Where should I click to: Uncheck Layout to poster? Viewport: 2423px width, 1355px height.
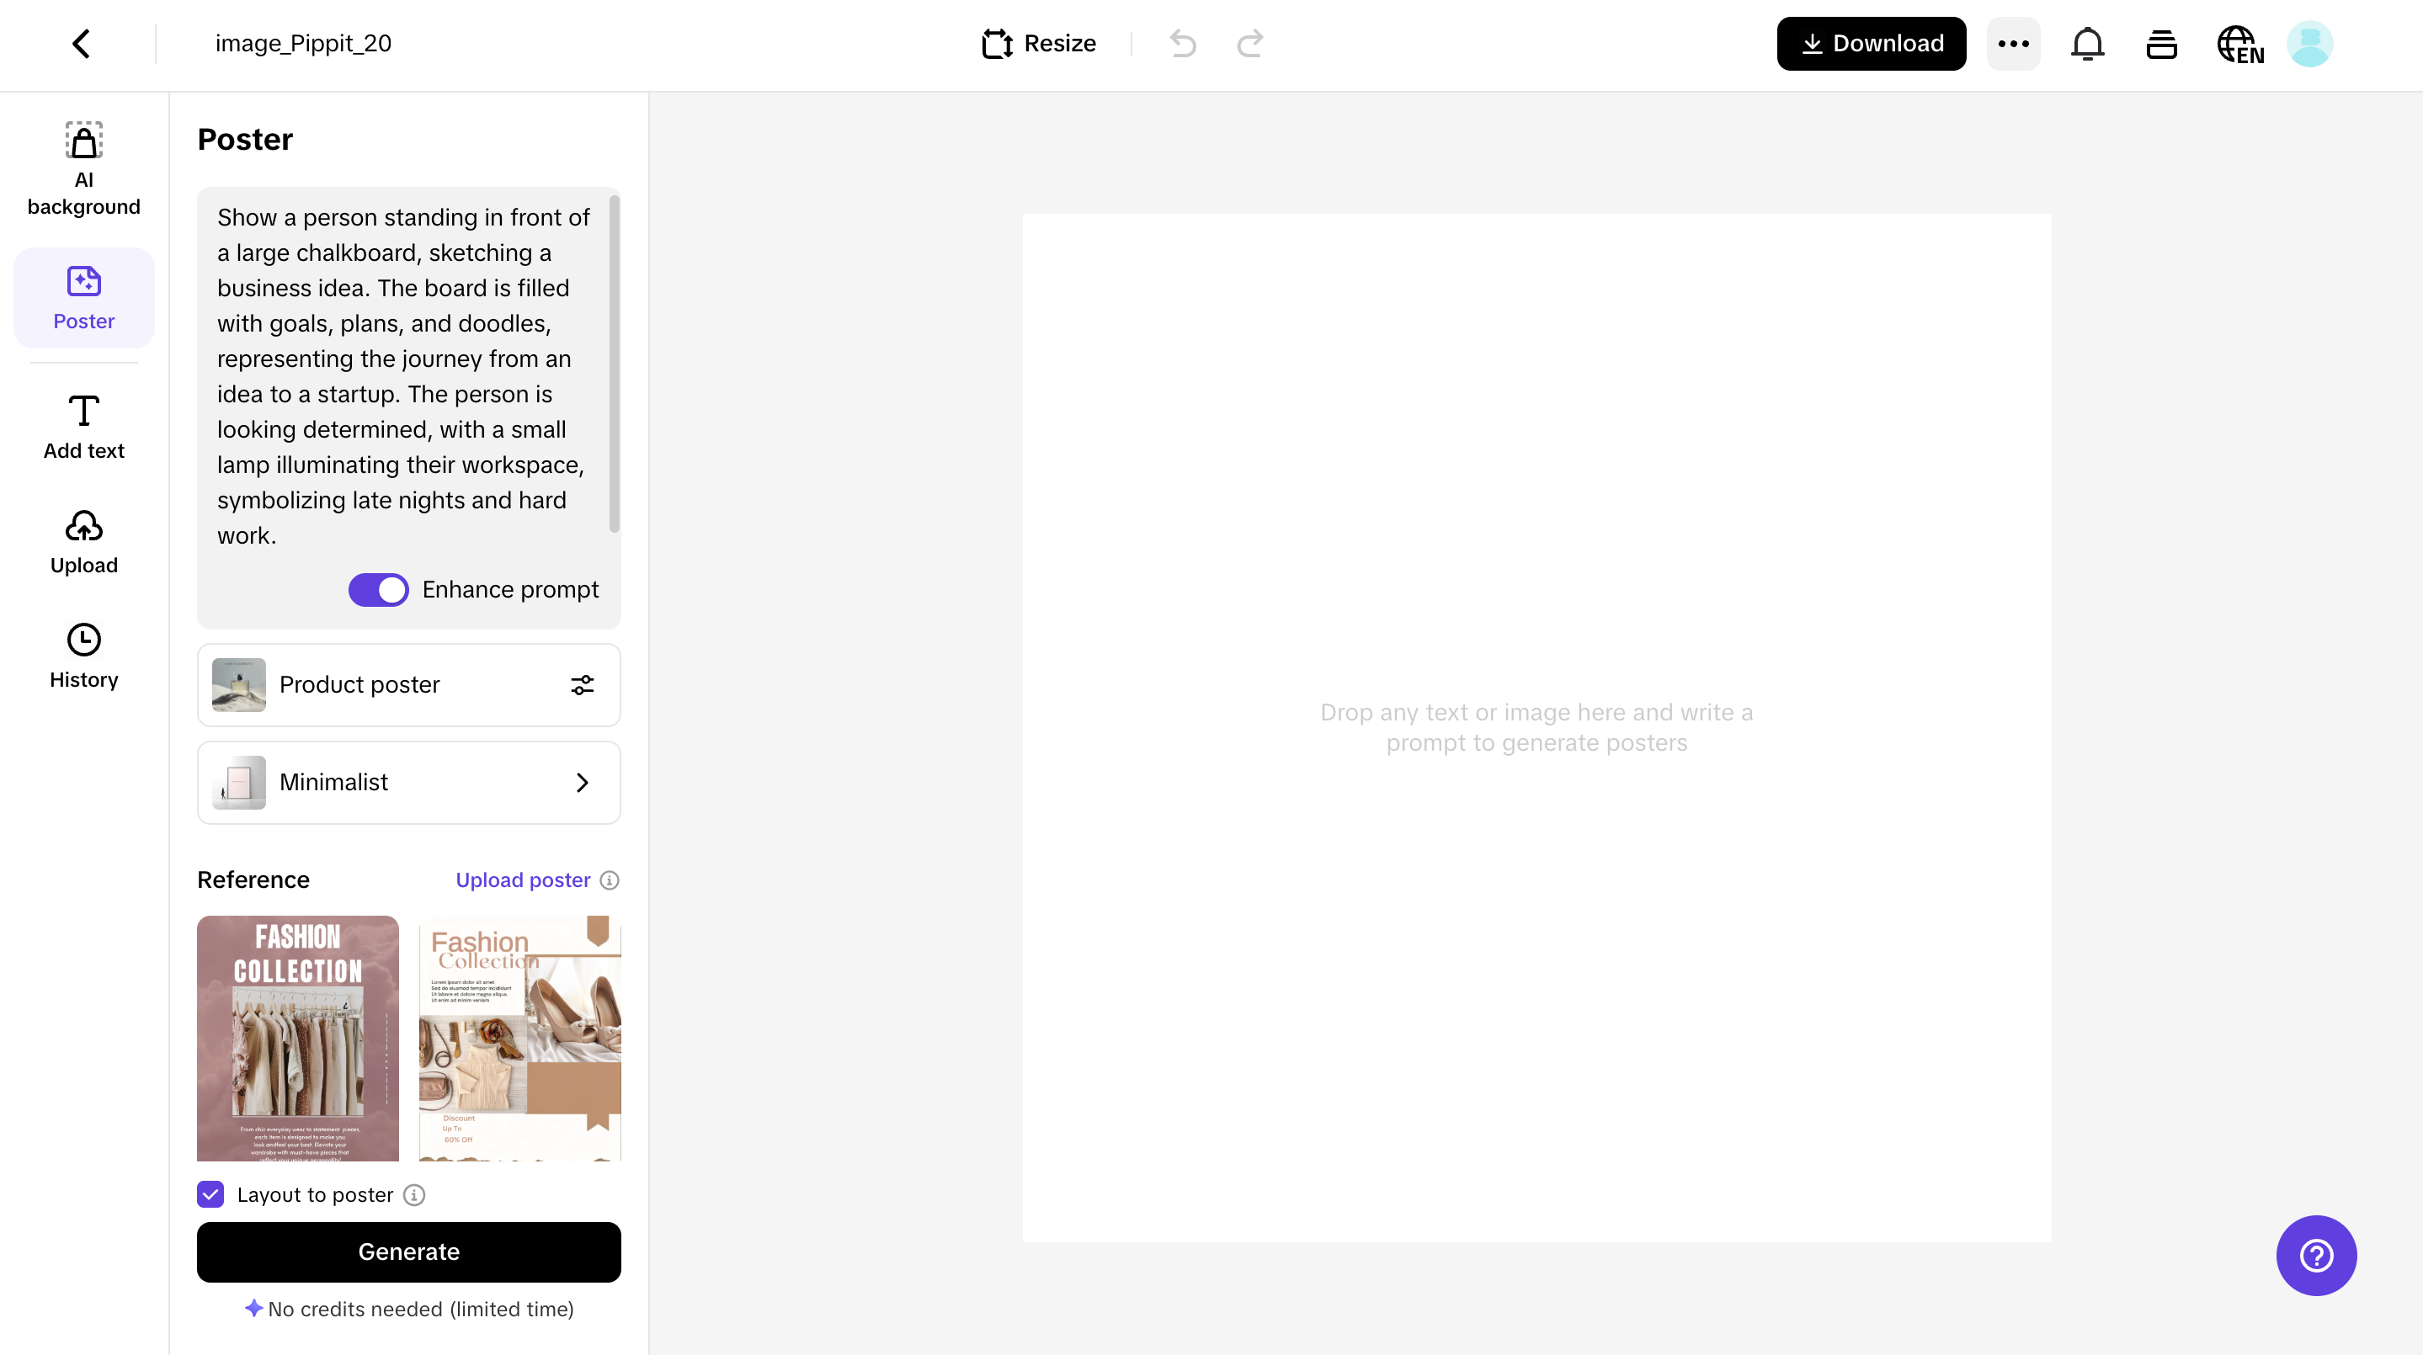pos(209,1194)
